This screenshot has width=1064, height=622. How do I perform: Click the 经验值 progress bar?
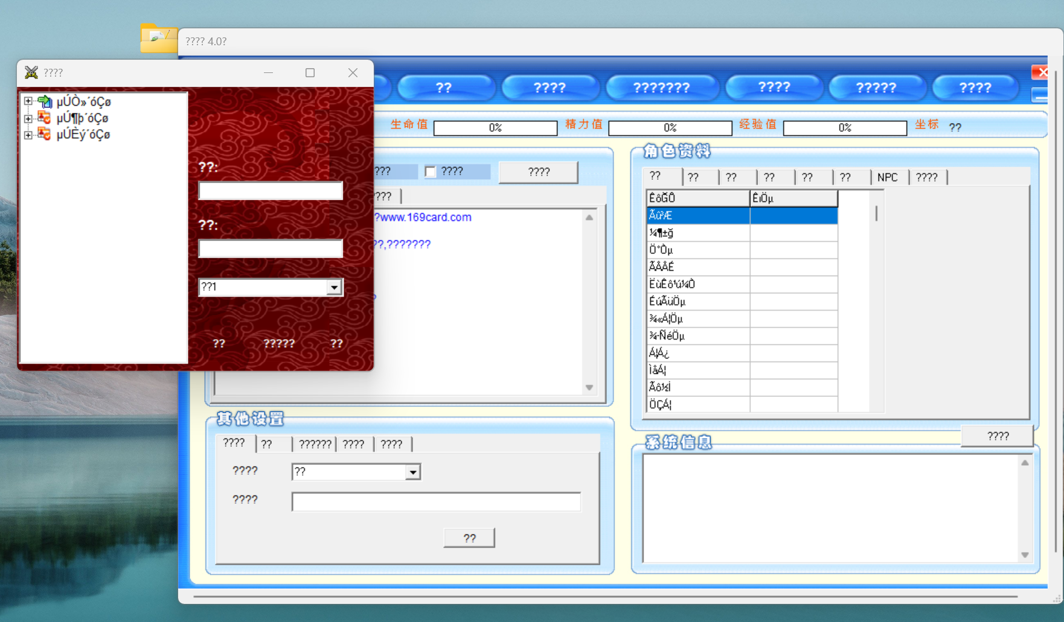(x=845, y=128)
